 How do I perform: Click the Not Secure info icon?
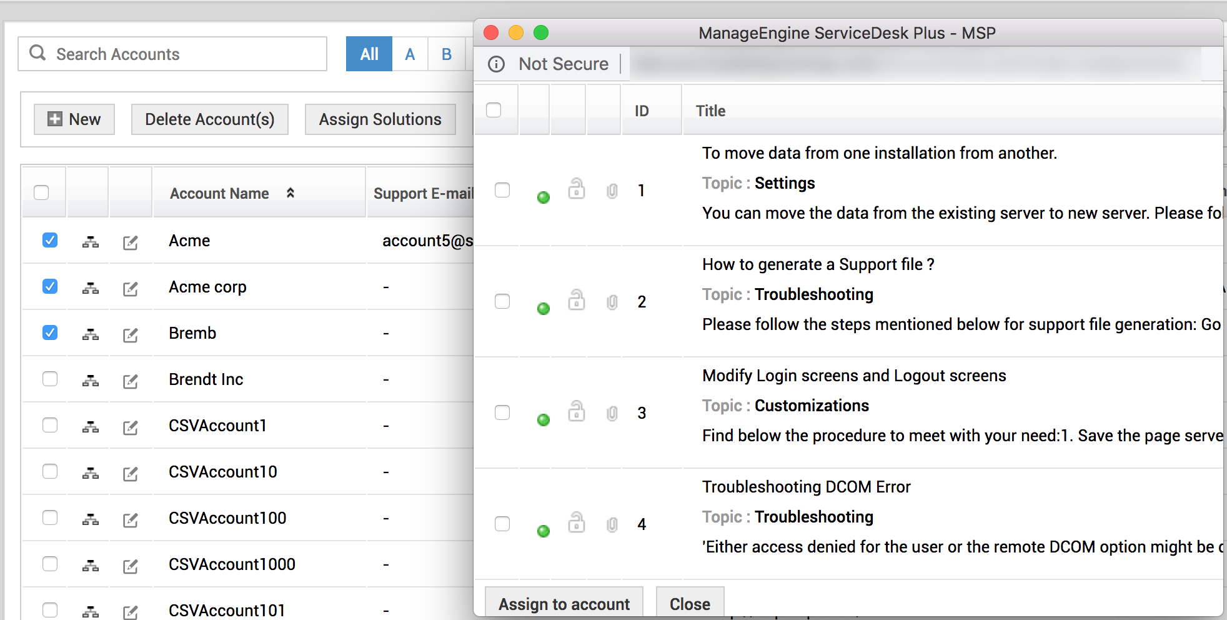497,64
